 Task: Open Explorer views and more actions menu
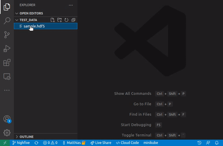[71, 5]
